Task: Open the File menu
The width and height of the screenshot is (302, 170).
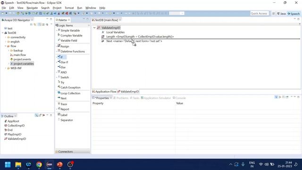Action: coord(4,8)
